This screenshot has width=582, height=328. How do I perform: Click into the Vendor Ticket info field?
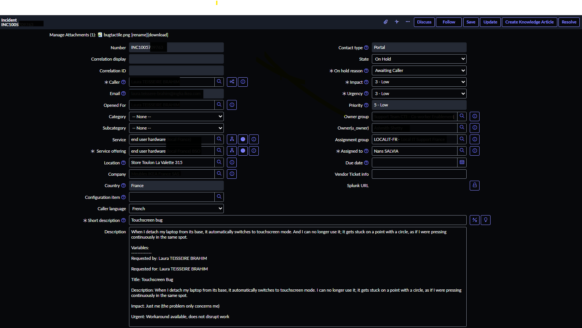(419, 174)
